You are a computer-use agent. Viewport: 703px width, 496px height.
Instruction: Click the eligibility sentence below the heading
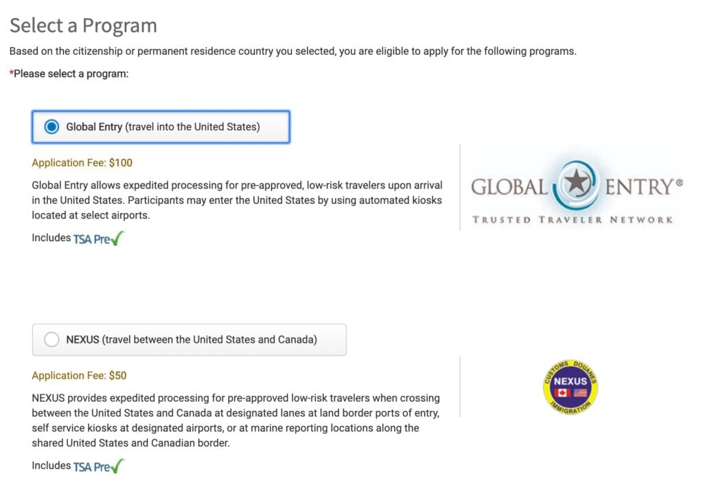(293, 52)
